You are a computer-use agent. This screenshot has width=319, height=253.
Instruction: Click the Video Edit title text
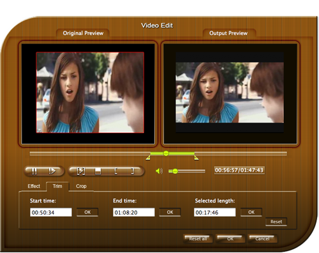pos(157,26)
